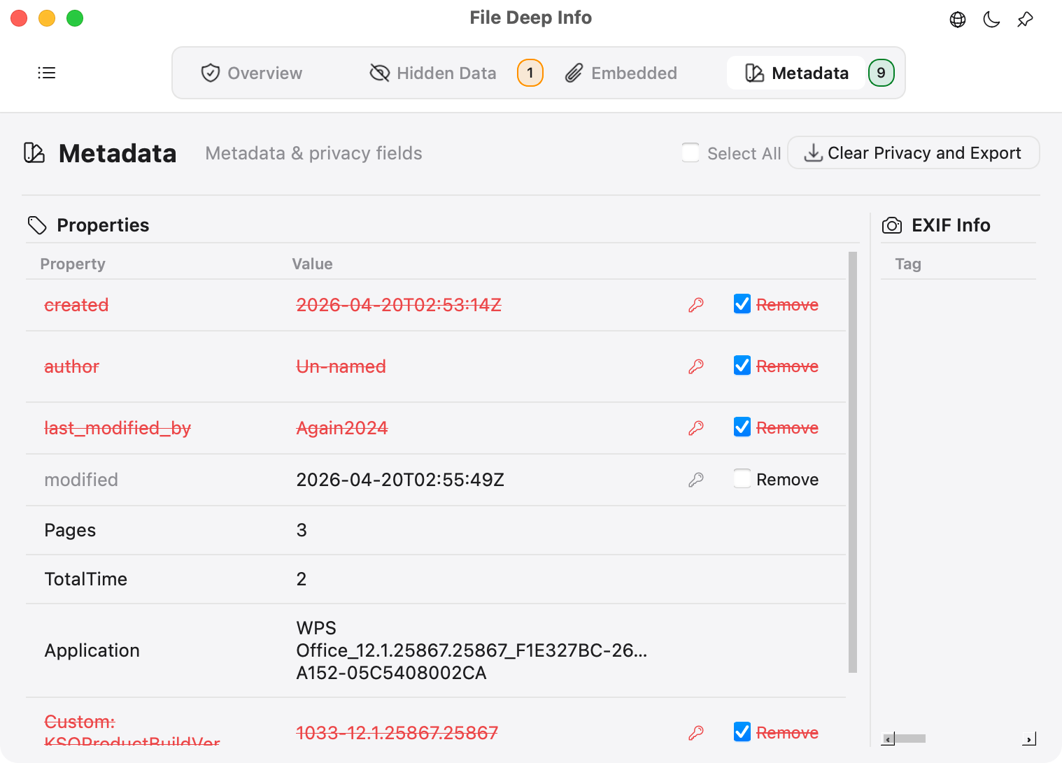Select the value 2026-04-20T02:55:49Z
Image resolution: width=1062 pixels, height=763 pixels.
pyautogui.click(x=400, y=480)
